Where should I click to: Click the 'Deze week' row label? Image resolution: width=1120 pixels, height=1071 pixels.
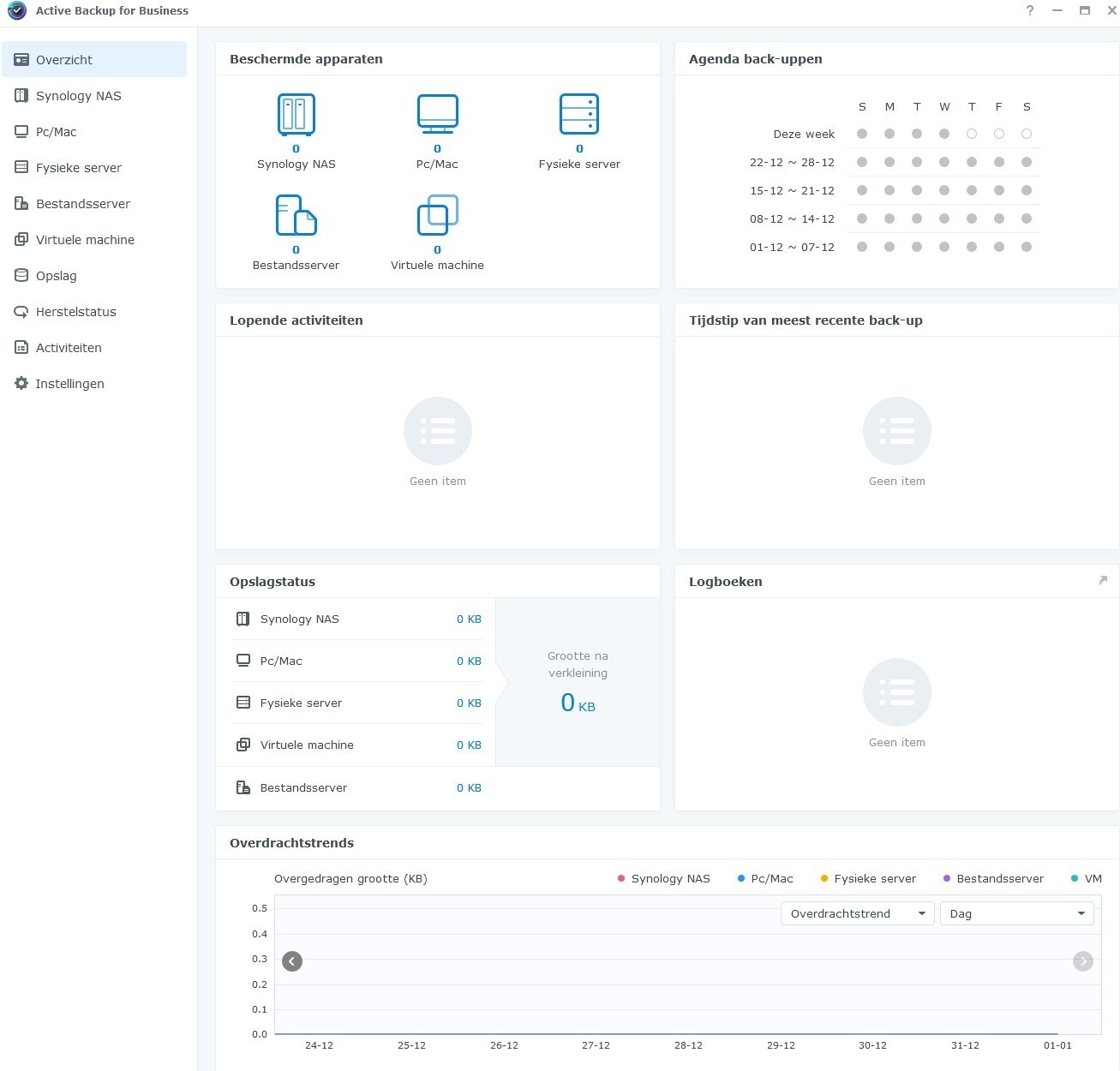(x=804, y=135)
